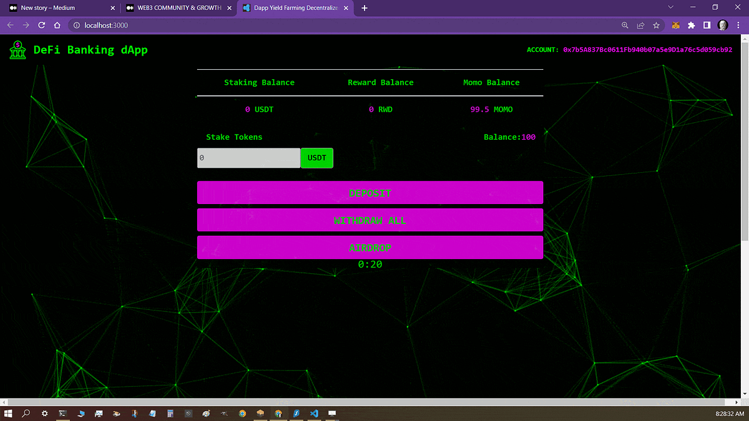This screenshot has width=749, height=421.
Task: Click the zoom magnifier in the toolbar
Action: [625, 25]
